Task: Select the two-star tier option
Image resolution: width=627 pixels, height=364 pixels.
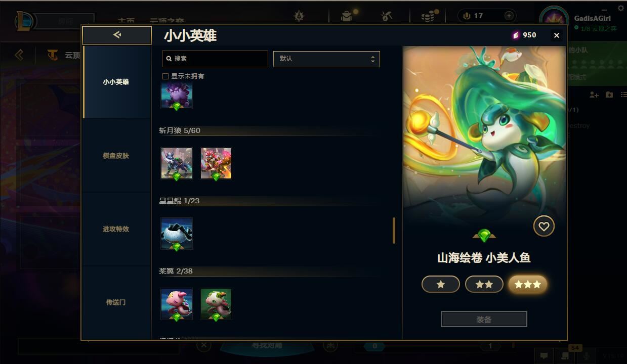Action: point(484,284)
